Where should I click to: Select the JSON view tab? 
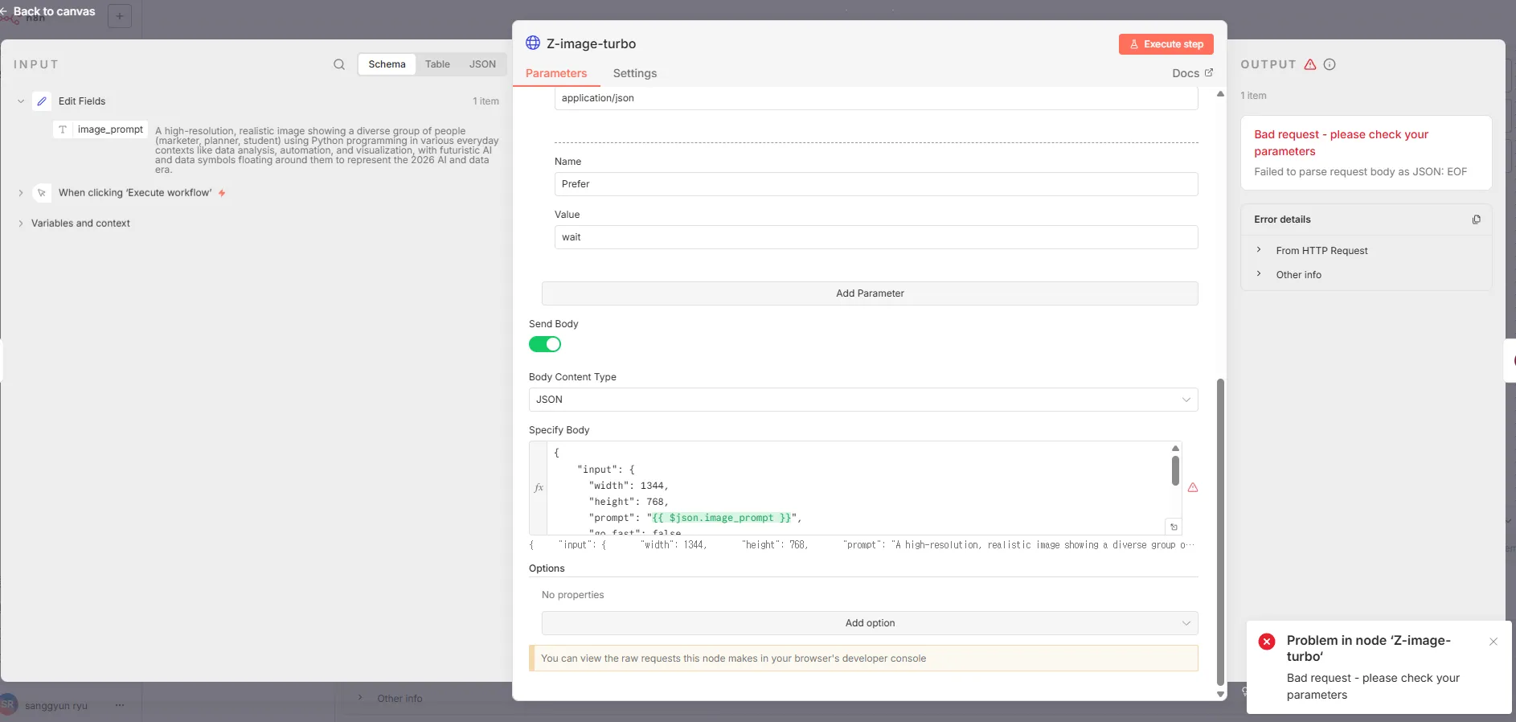coord(482,64)
